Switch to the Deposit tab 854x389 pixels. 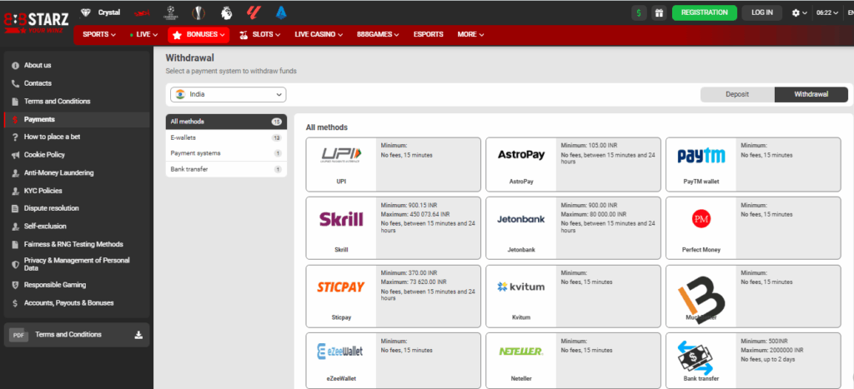click(737, 95)
